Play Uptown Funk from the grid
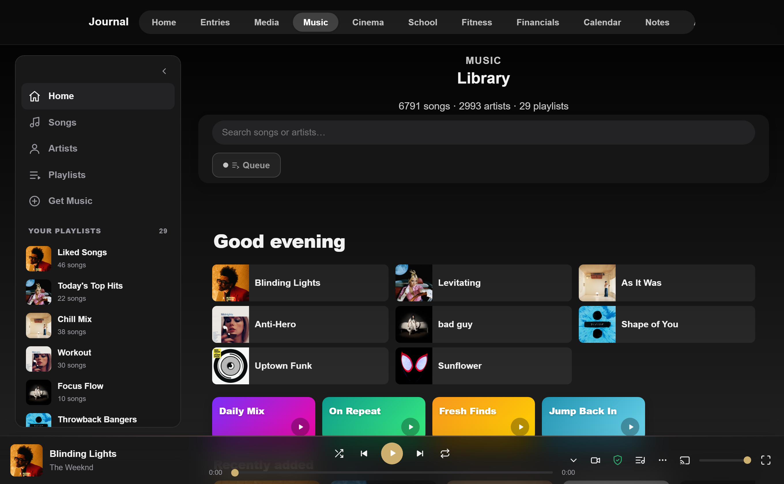The width and height of the screenshot is (784, 484). click(300, 366)
